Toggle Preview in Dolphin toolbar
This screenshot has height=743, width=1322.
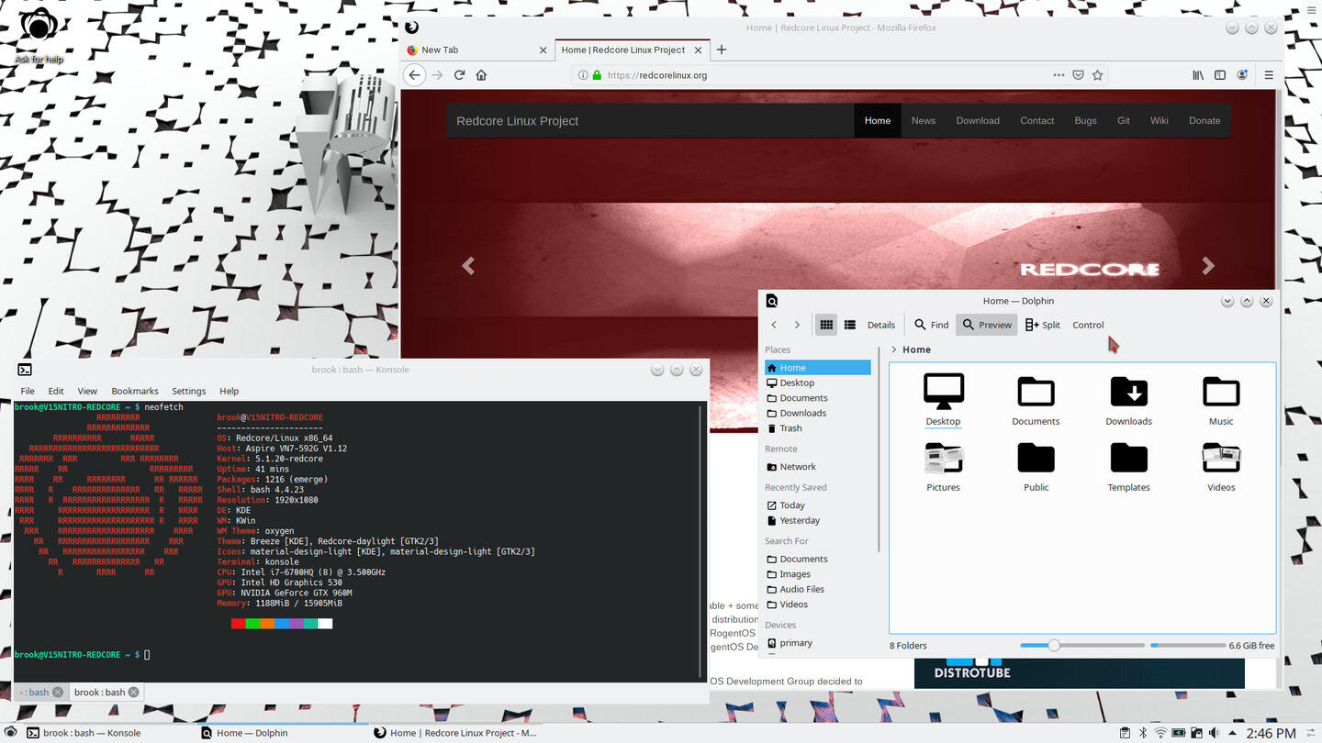[x=987, y=325]
